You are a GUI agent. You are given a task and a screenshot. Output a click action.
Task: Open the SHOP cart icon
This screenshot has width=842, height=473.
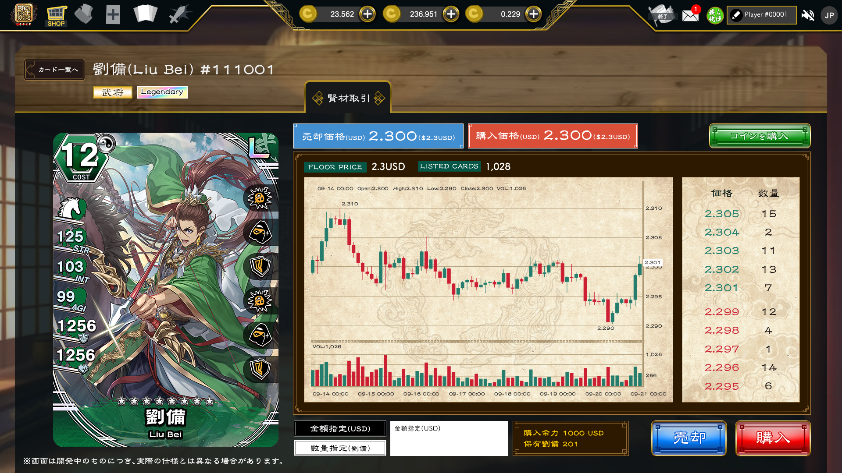point(56,15)
